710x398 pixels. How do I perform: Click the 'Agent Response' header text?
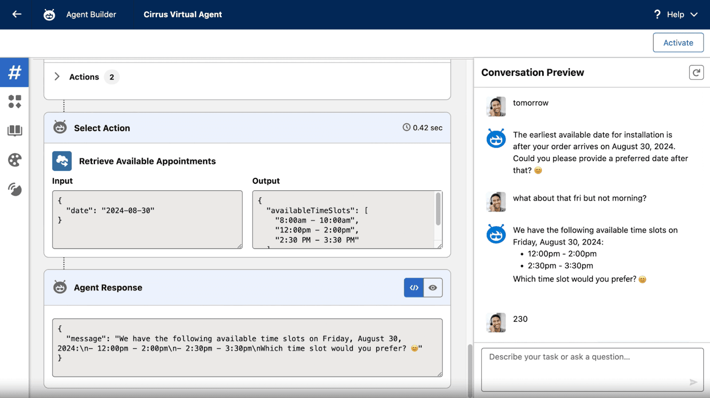pyautogui.click(x=108, y=288)
